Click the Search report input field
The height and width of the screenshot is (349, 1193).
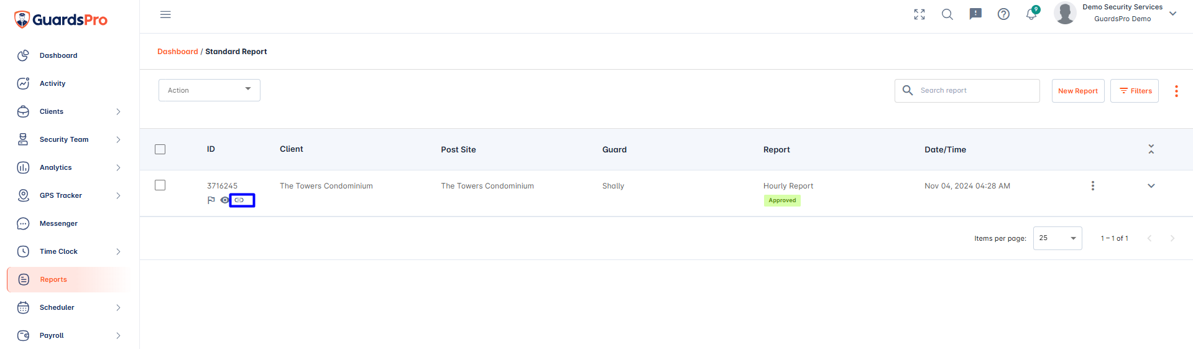[967, 91]
